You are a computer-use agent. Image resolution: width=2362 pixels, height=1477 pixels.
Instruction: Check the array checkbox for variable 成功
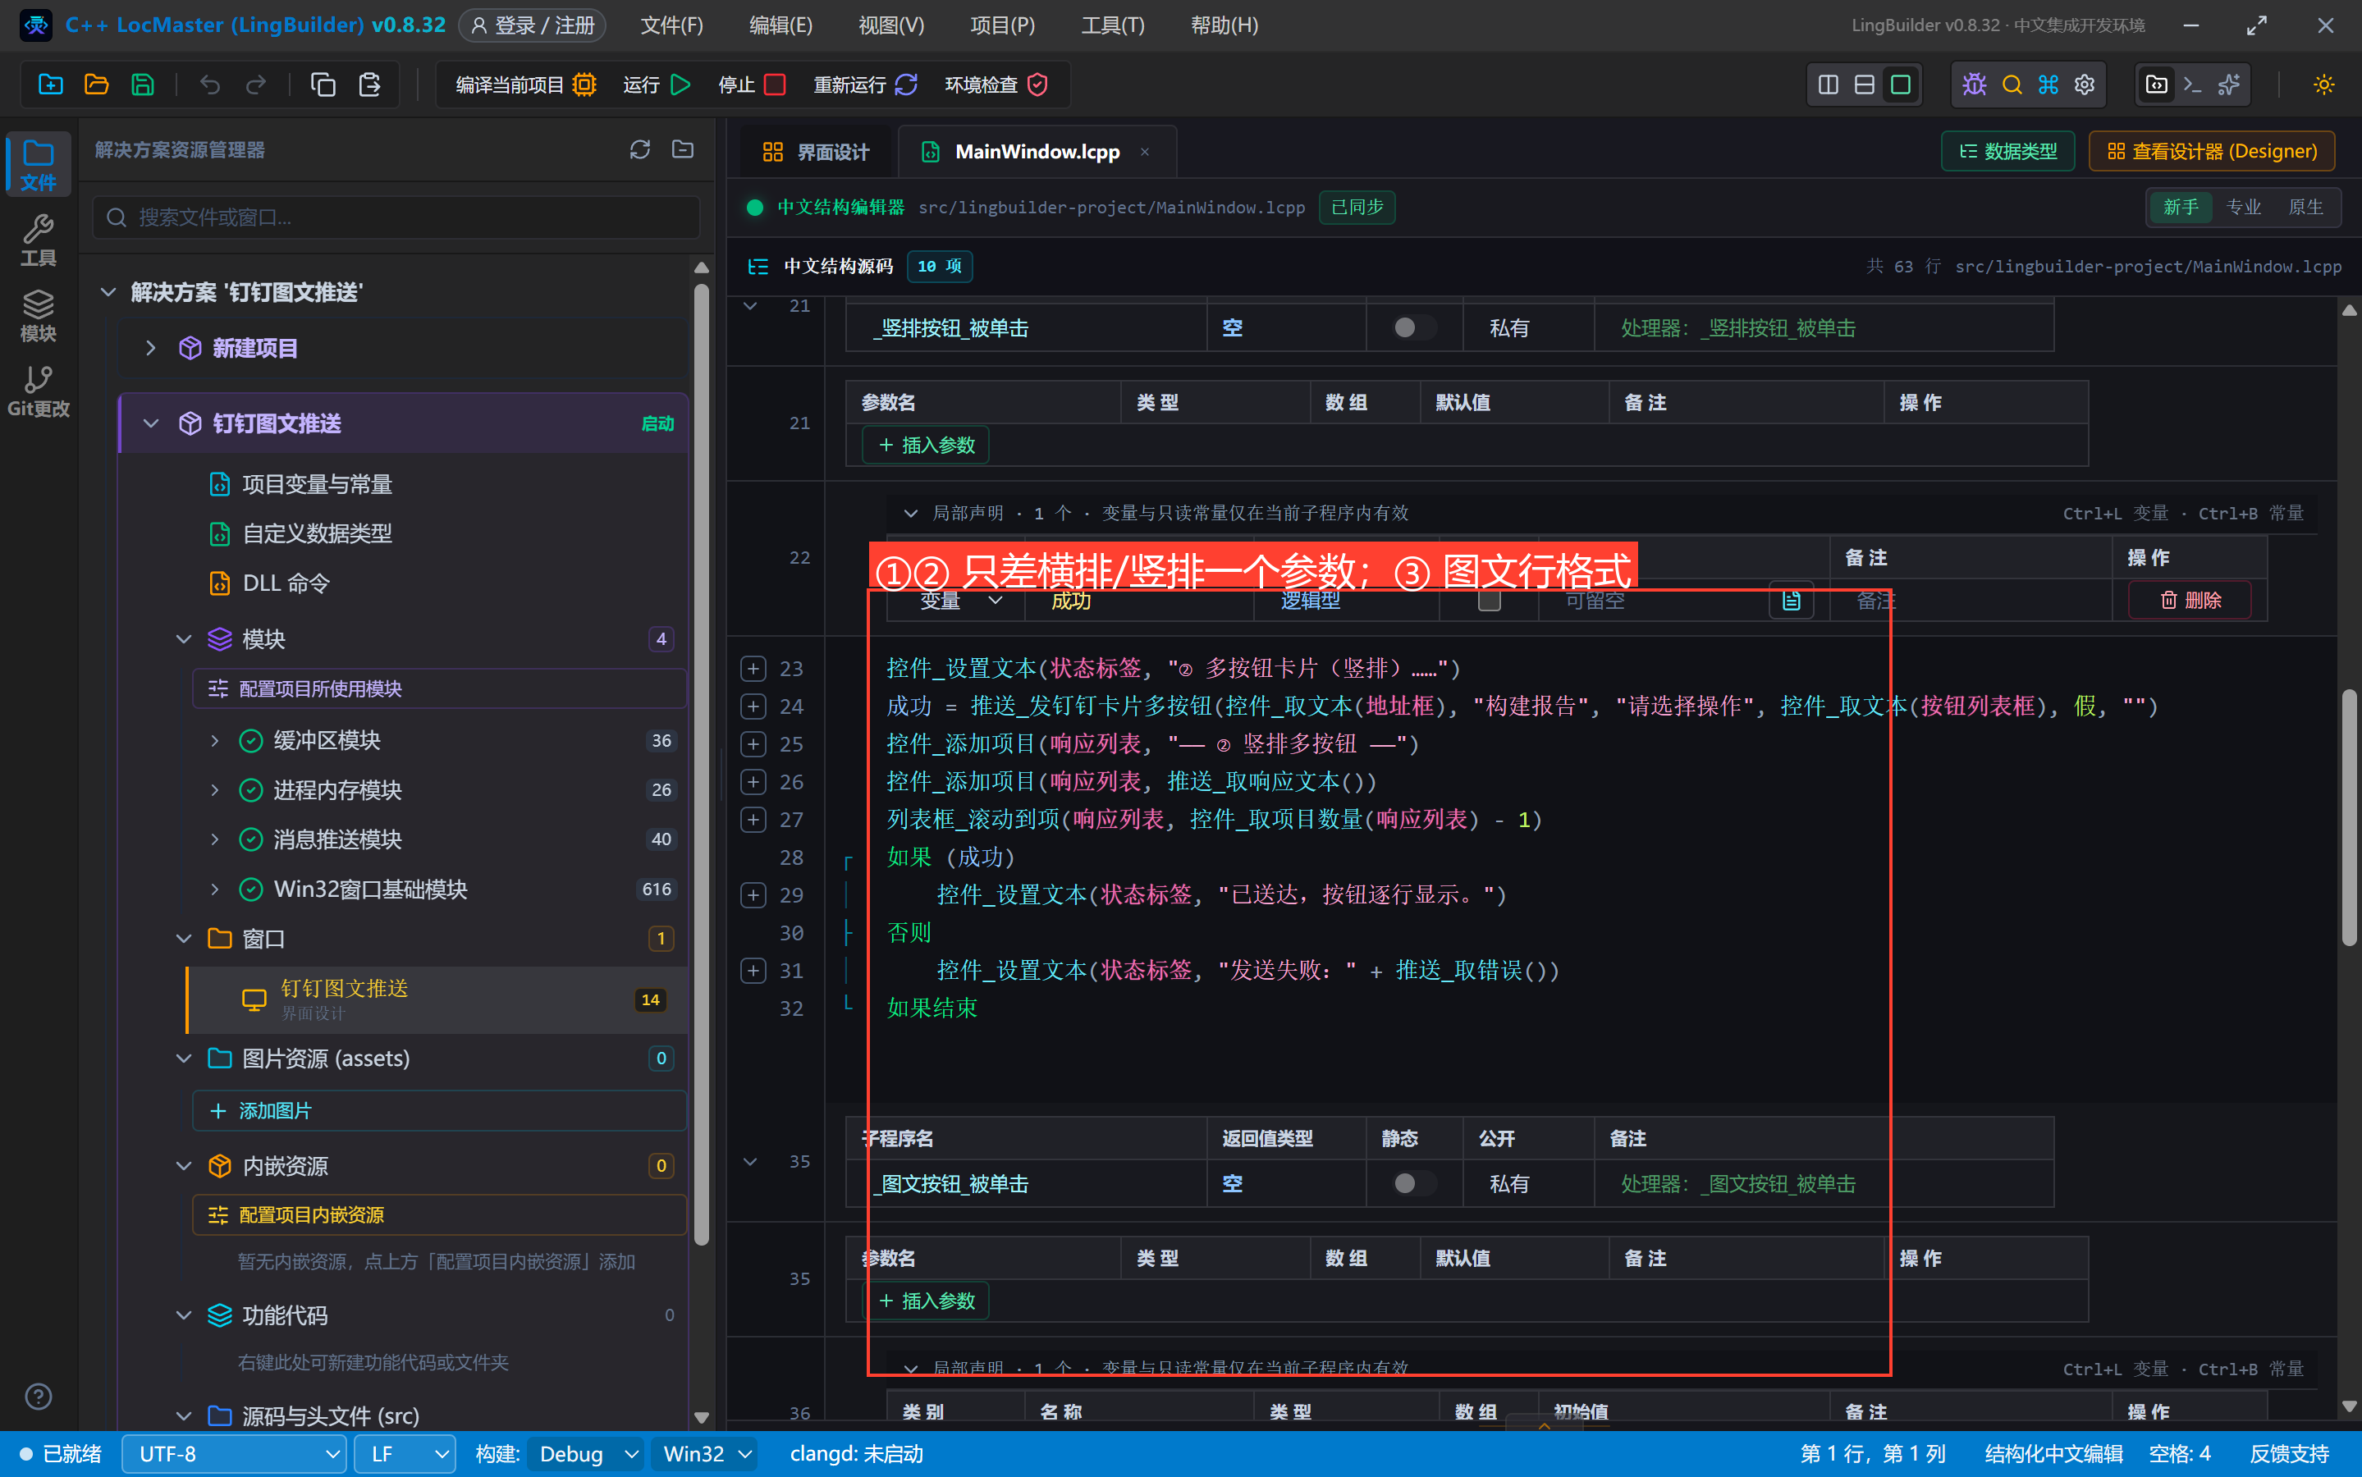coord(1489,600)
